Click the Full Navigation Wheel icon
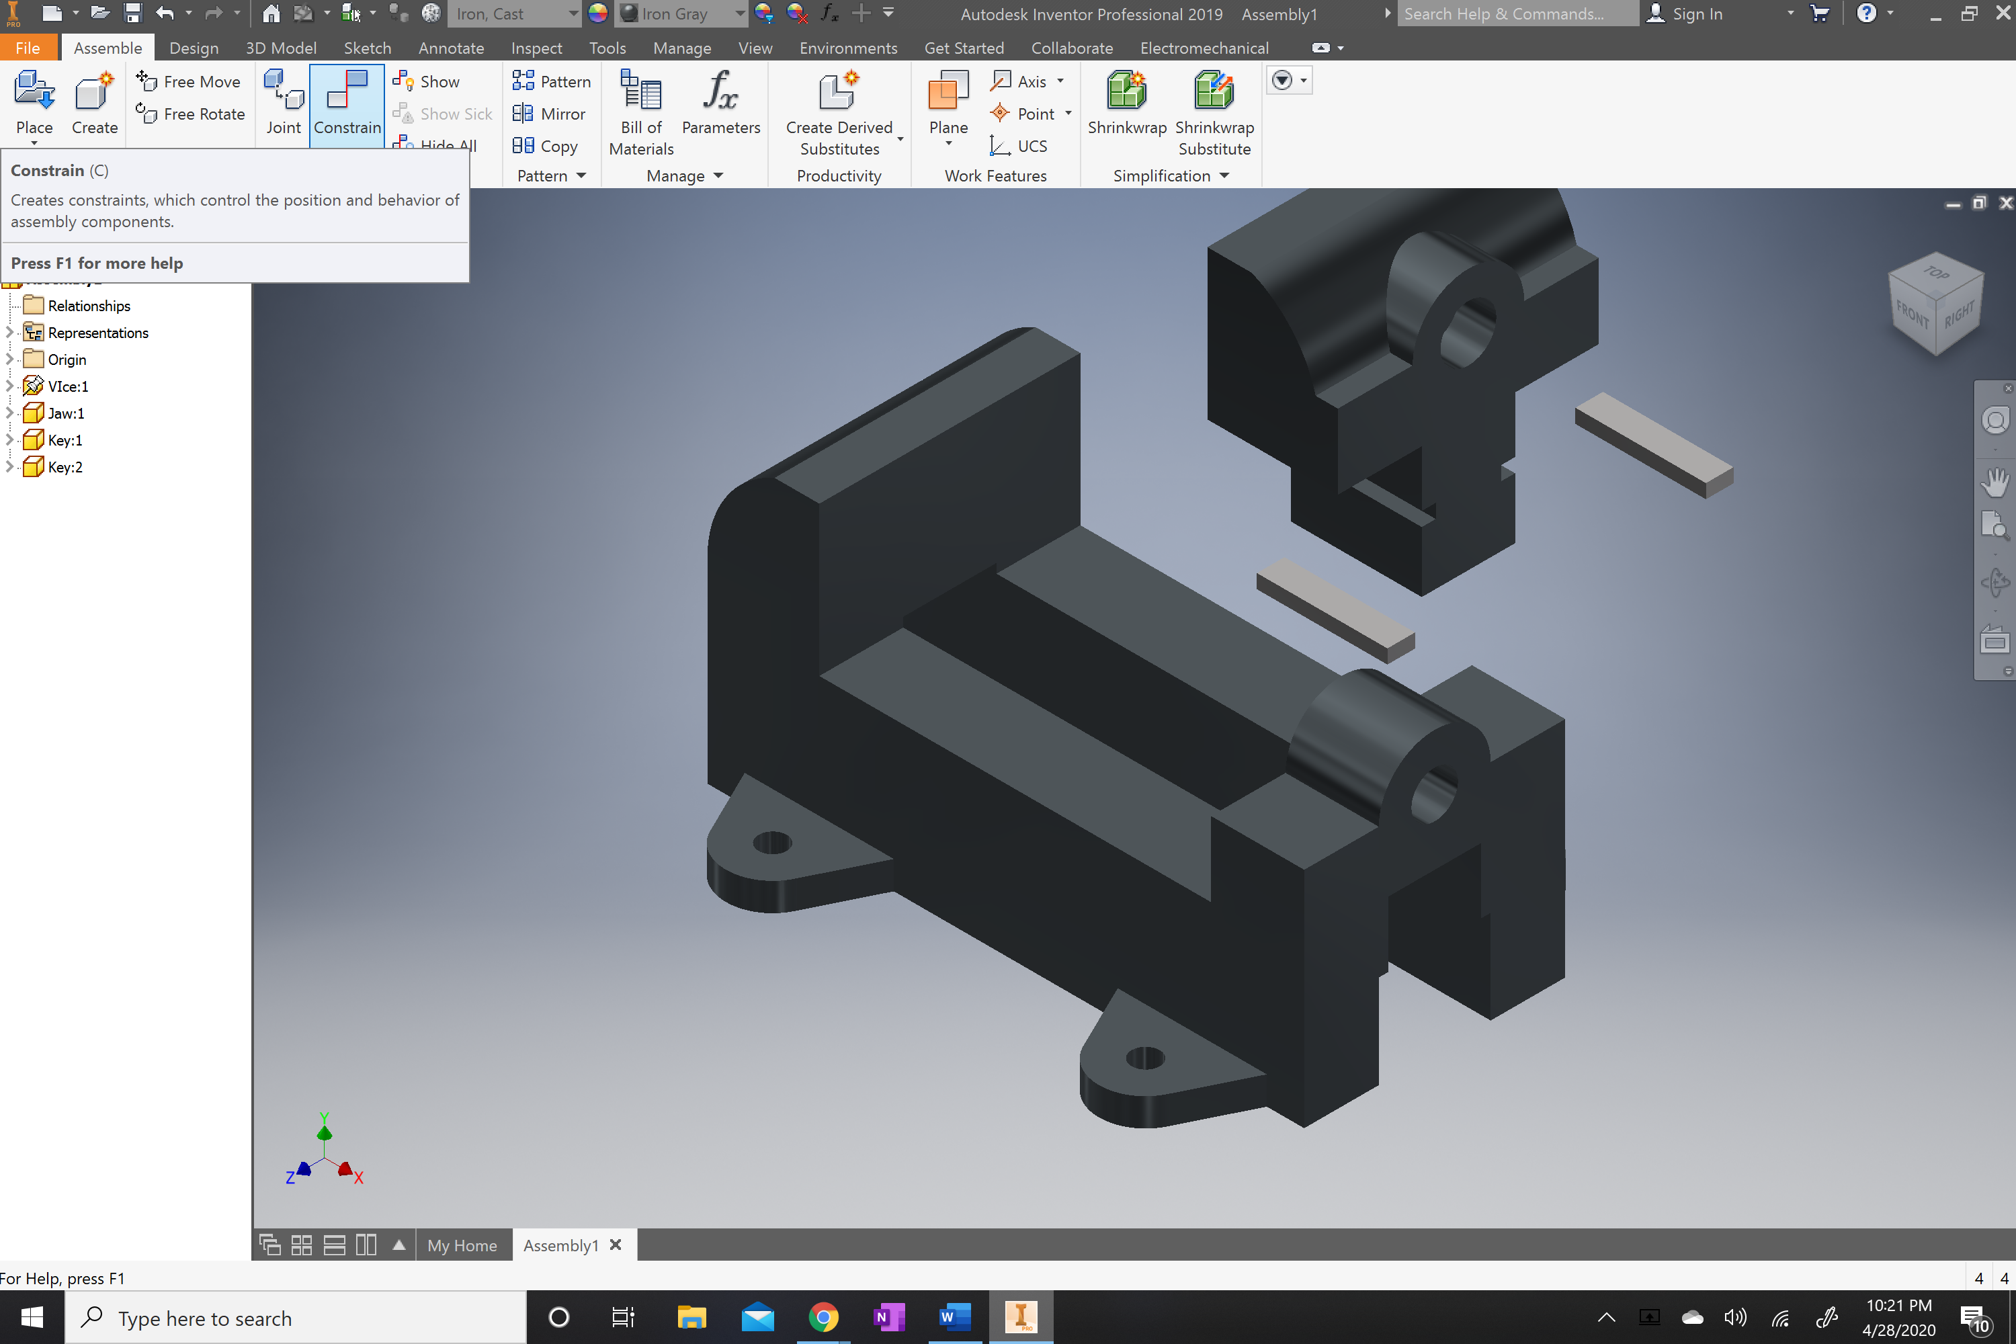Viewport: 2016px width, 1344px height. click(1994, 421)
